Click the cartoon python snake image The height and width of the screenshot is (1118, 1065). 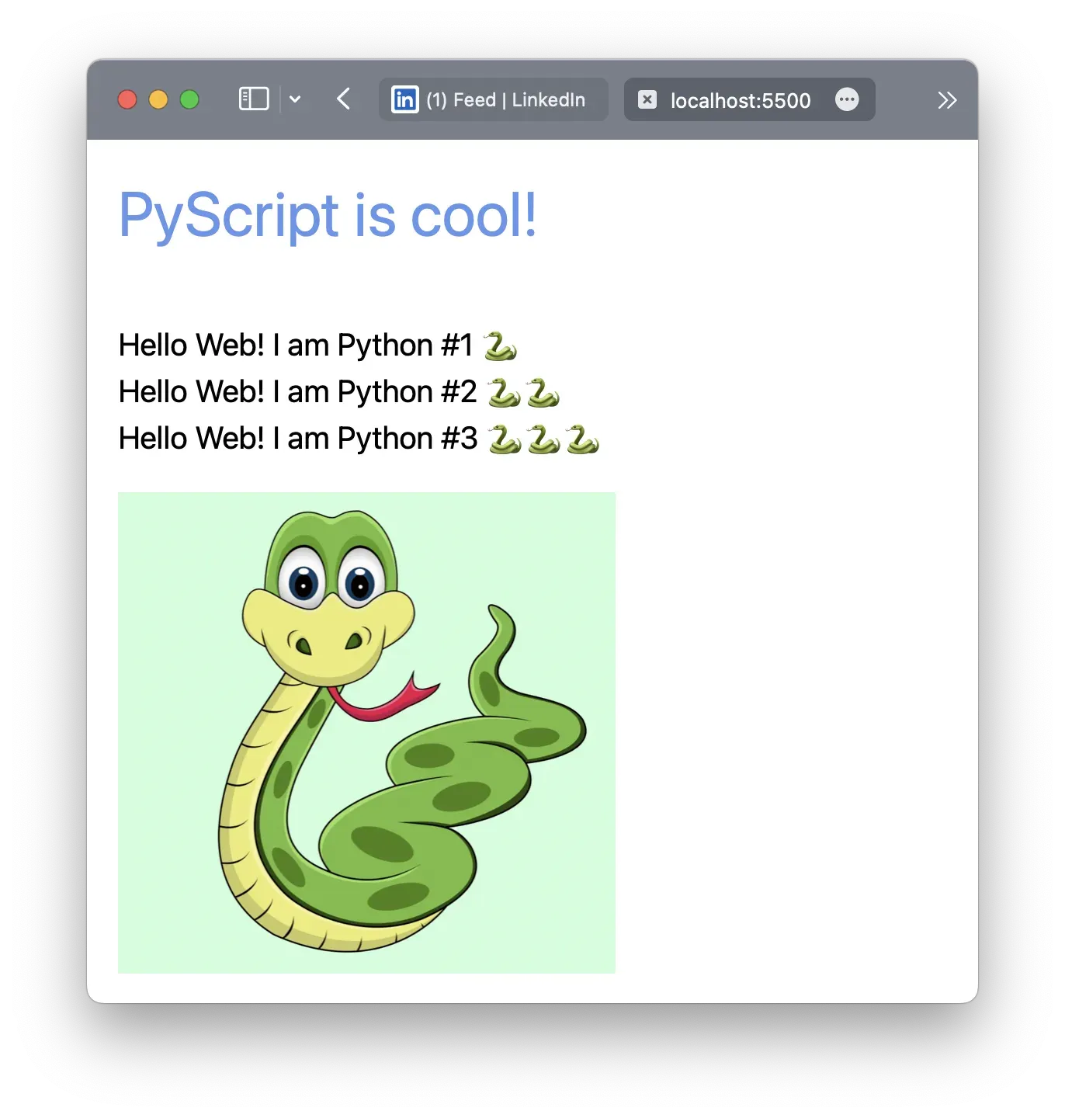(366, 732)
